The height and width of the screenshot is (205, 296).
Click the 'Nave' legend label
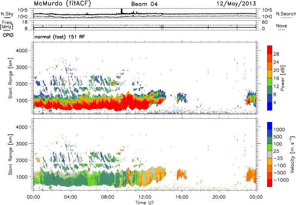282,26
